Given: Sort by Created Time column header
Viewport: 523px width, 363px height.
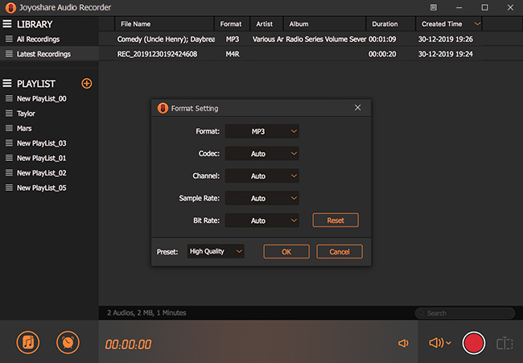Looking at the screenshot, I should tap(442, 24).
